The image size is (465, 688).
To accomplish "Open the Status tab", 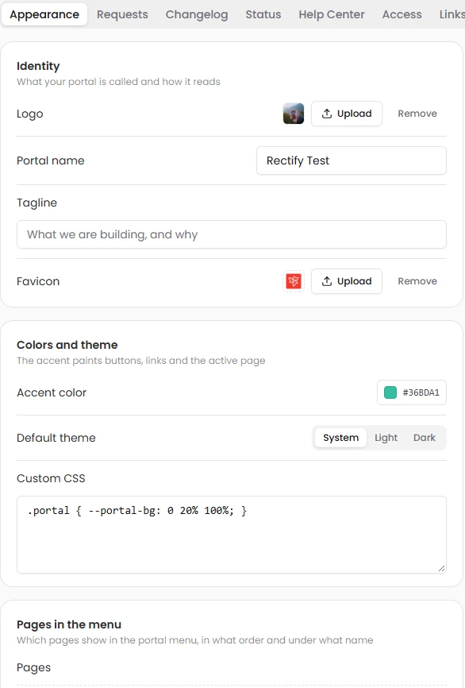I will point(263,14).
